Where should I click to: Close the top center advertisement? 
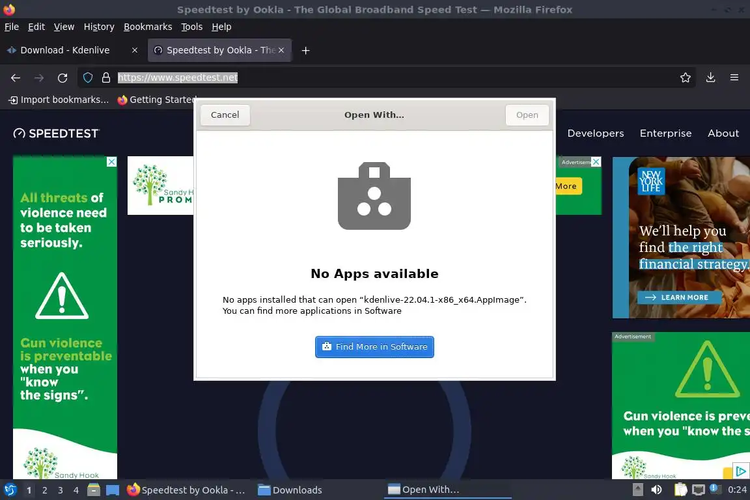tap(596, 161)
